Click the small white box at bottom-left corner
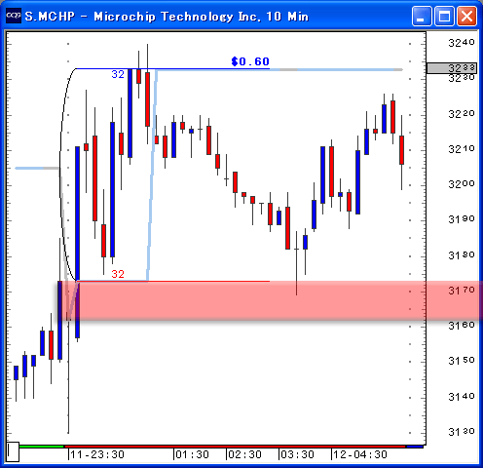 click(x=13, y=451)
